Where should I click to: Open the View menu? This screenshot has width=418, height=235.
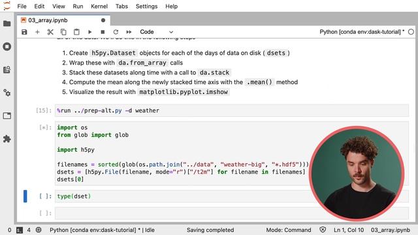(x=58, y=6)
